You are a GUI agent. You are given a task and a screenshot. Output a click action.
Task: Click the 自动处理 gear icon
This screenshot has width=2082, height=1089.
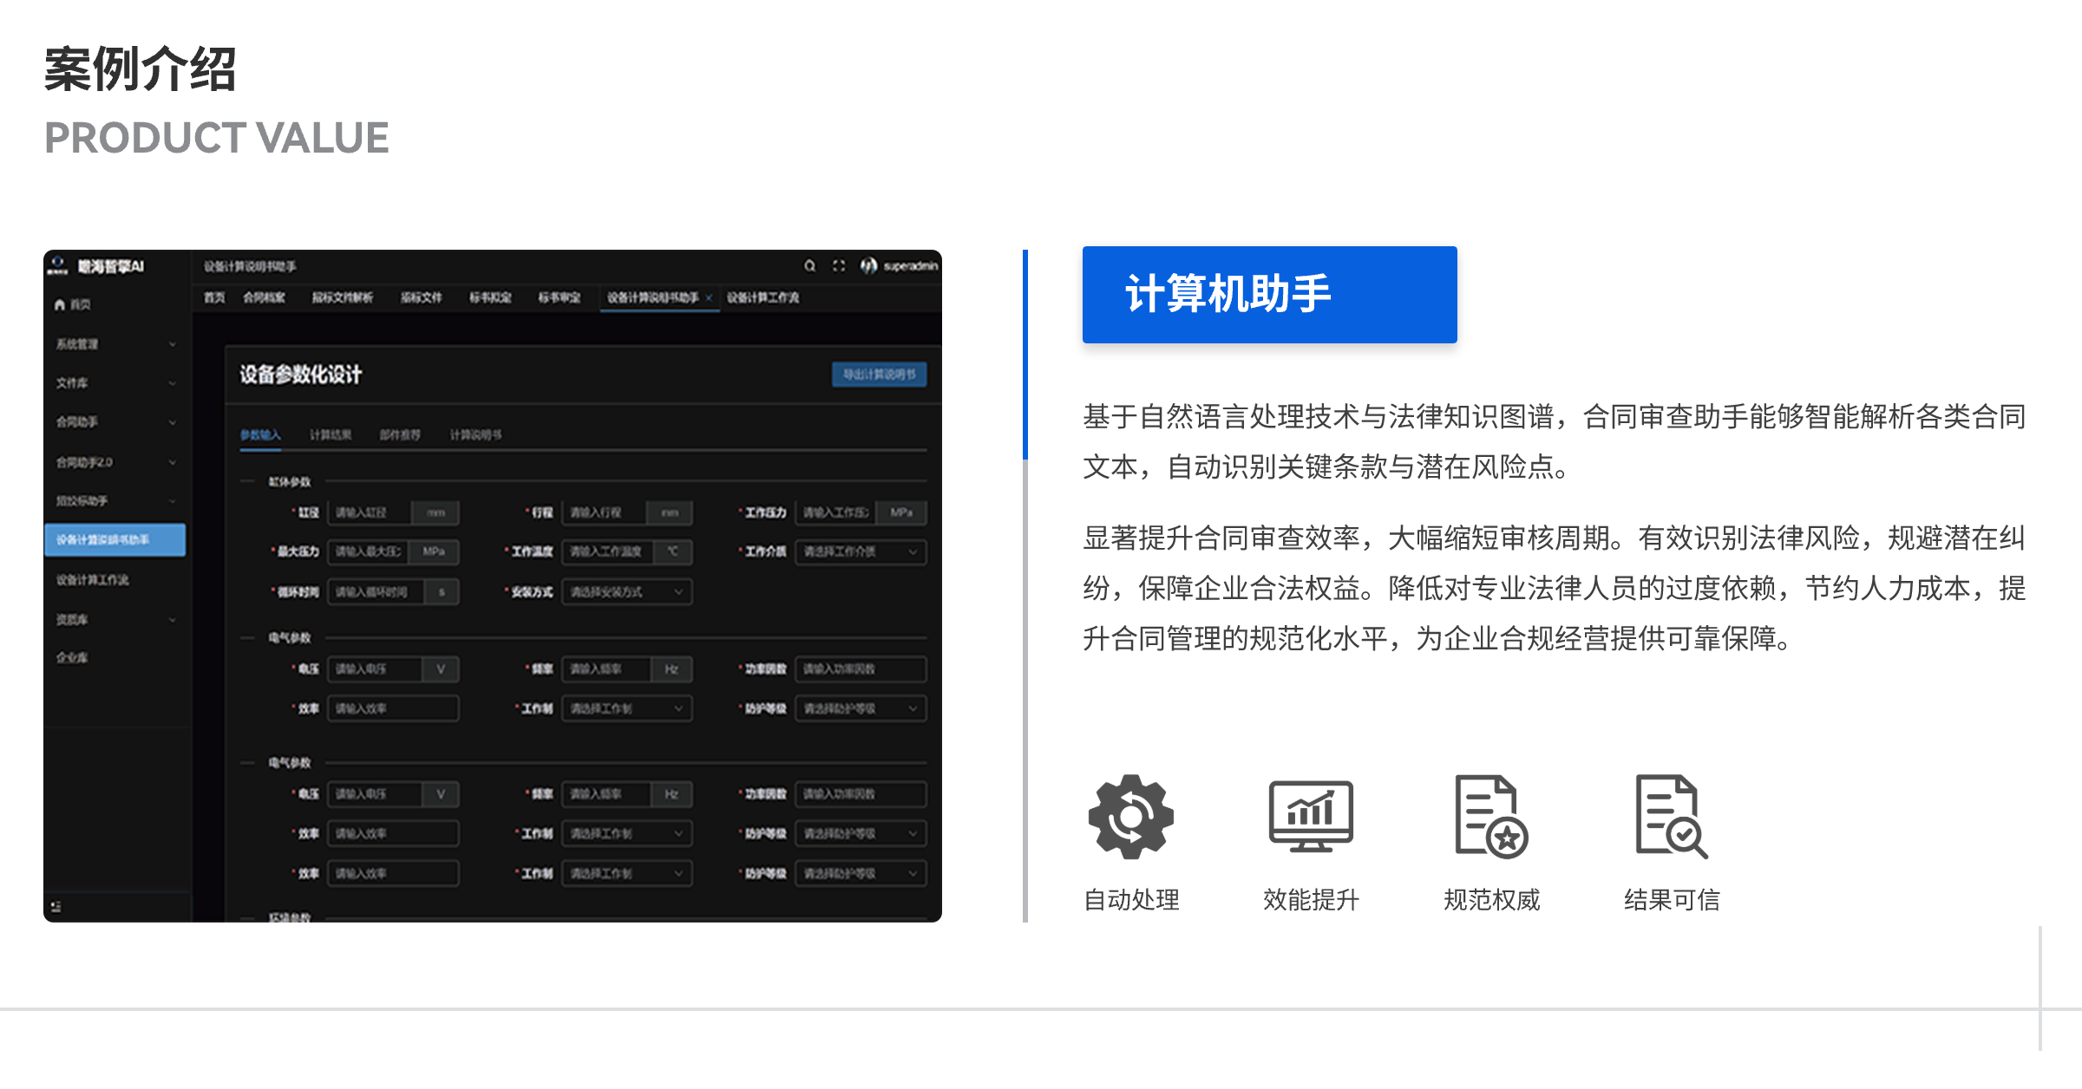(x=1130, y=817)
